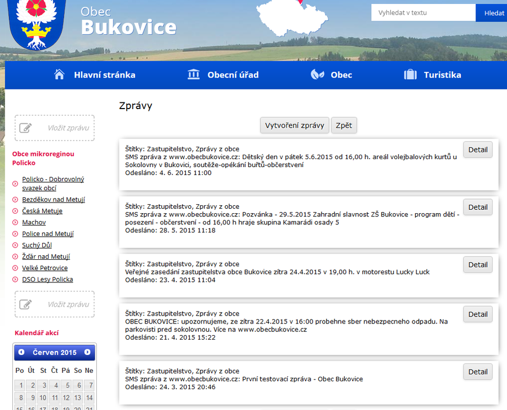Click Obce mikroreginou Policko heading
Viewport: 507px width, 410px height.
43,158
